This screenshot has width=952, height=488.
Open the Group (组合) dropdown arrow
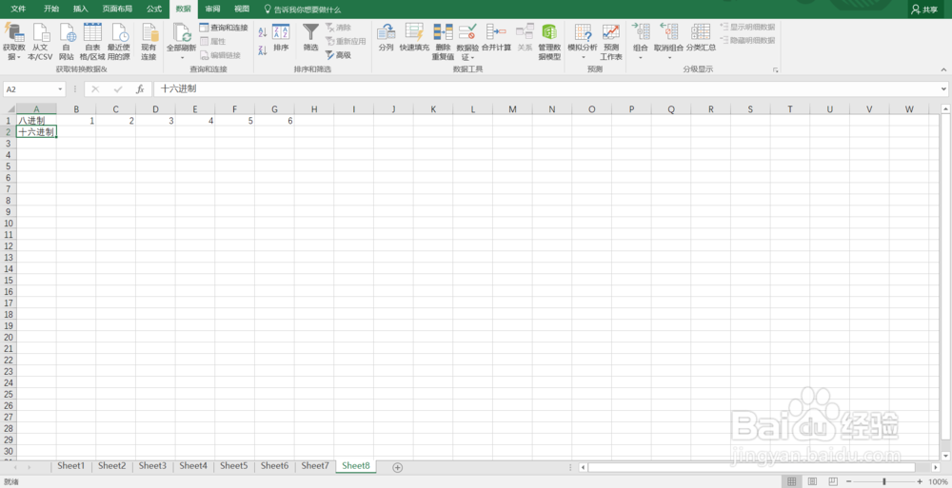click(x=641, y=58)
